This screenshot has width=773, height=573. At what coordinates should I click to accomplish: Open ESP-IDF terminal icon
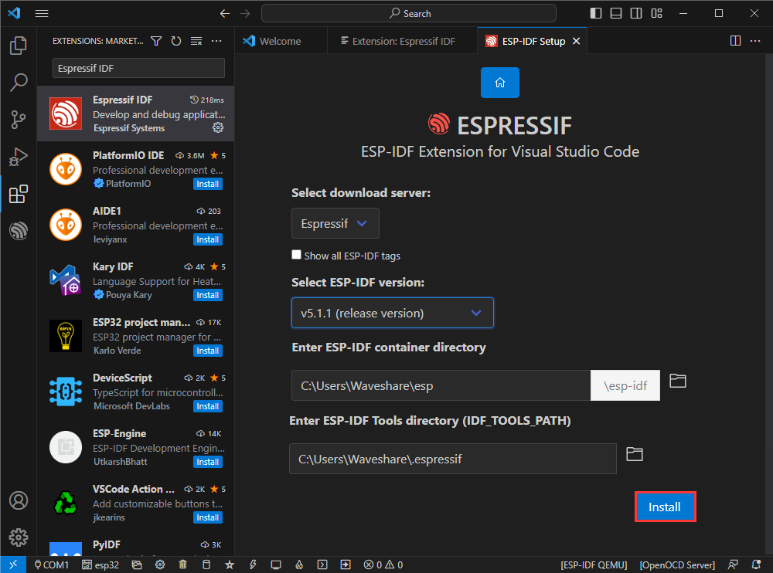tap(322, 565)
